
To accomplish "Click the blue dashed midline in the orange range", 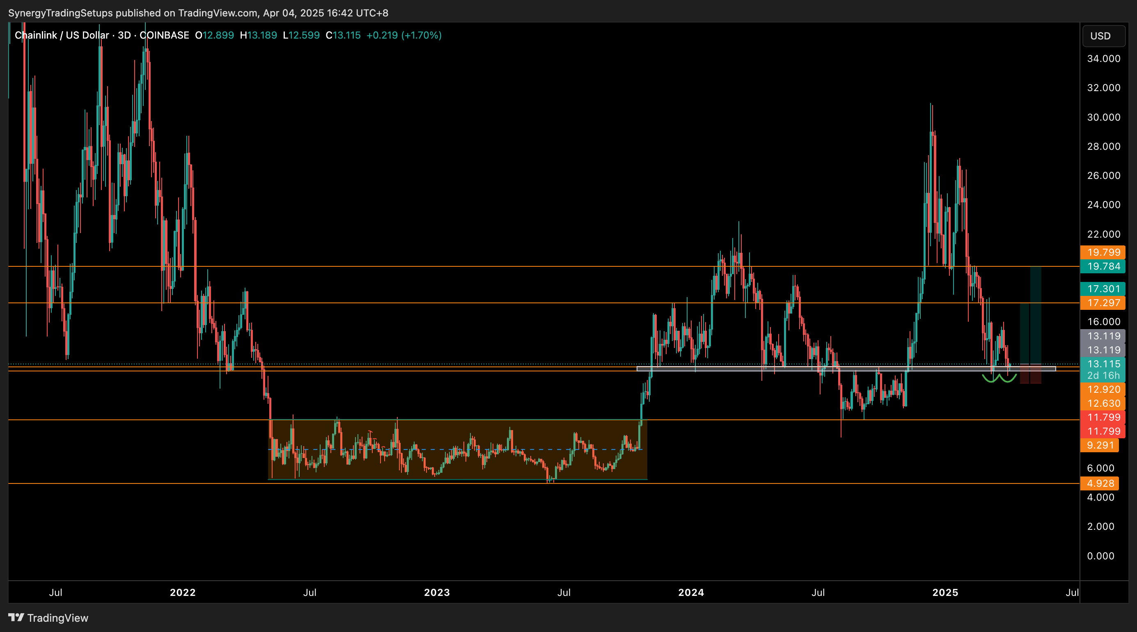I will (x=455, y=450).
